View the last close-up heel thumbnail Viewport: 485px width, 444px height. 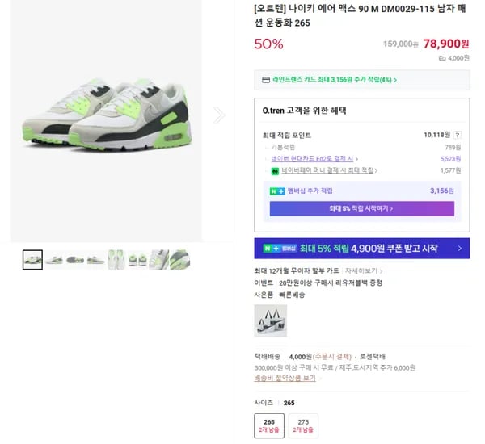click(180, 260)
